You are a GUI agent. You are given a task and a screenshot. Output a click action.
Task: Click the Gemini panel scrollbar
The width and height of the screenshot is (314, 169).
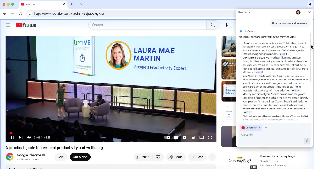[x=311, y=57]
